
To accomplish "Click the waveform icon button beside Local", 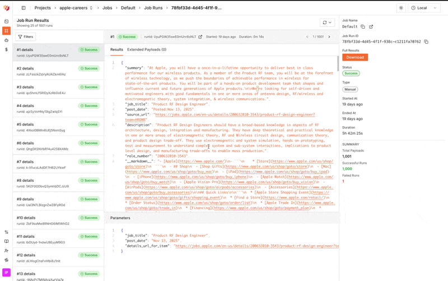I will pos(401,8).
